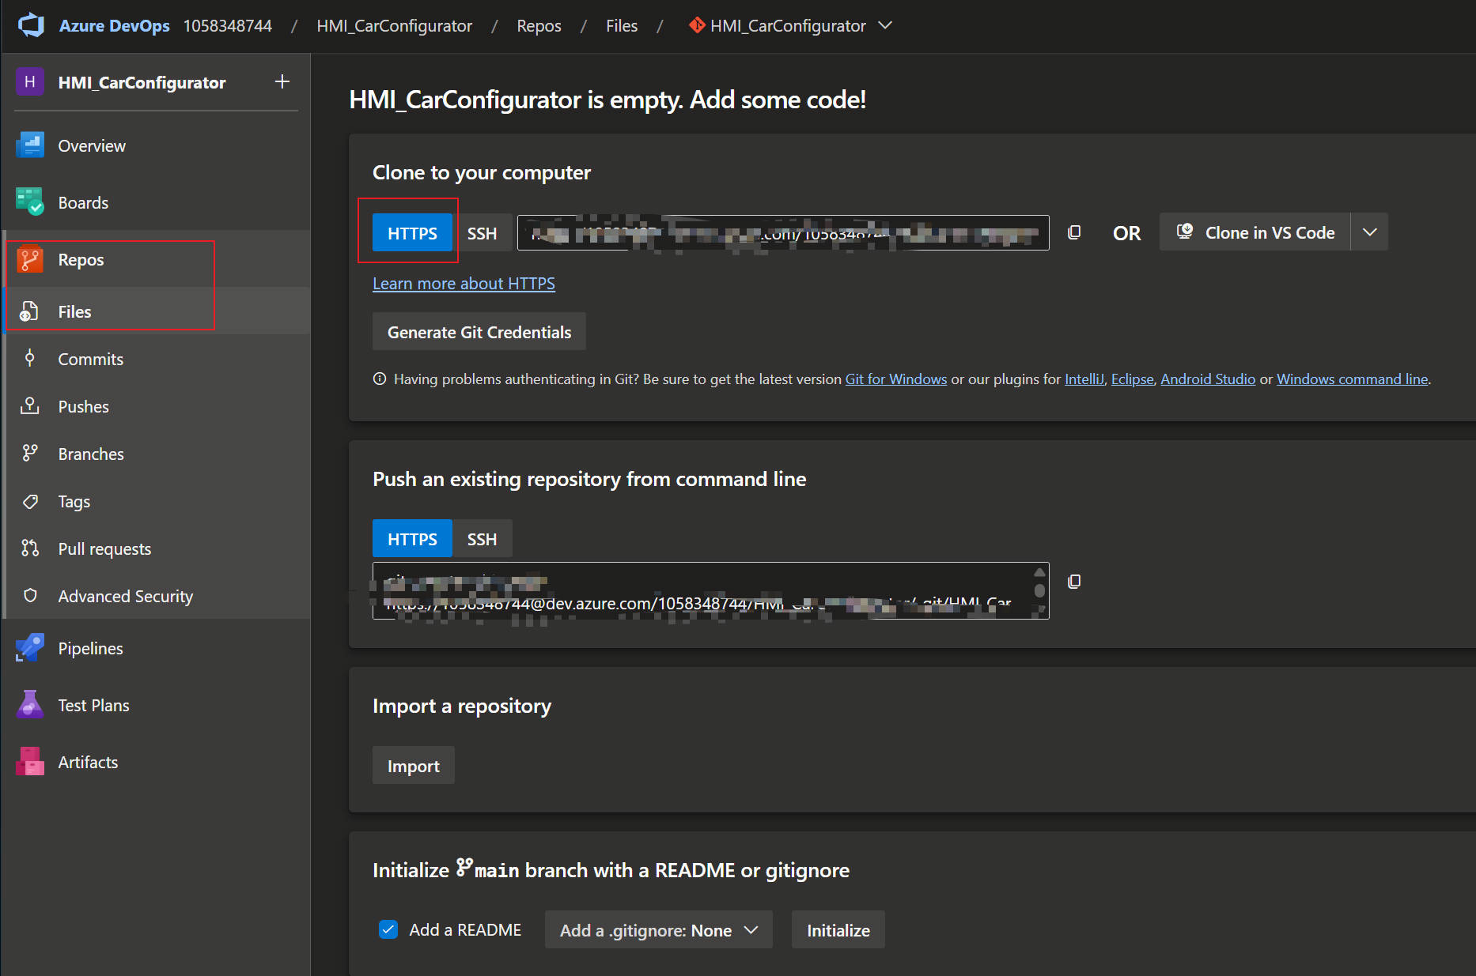Open the Git for Windows link
The image size is (1476, 976).
(x=895, y=379)
